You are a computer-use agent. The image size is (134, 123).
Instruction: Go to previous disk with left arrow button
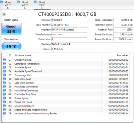point(4,14)
